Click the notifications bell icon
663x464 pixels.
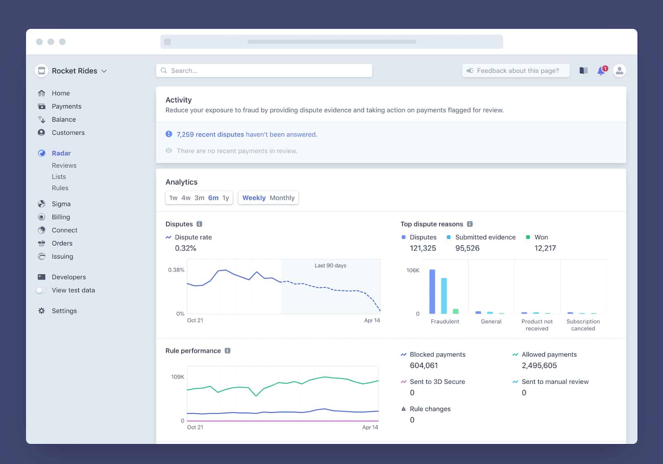tap(601, 71)
